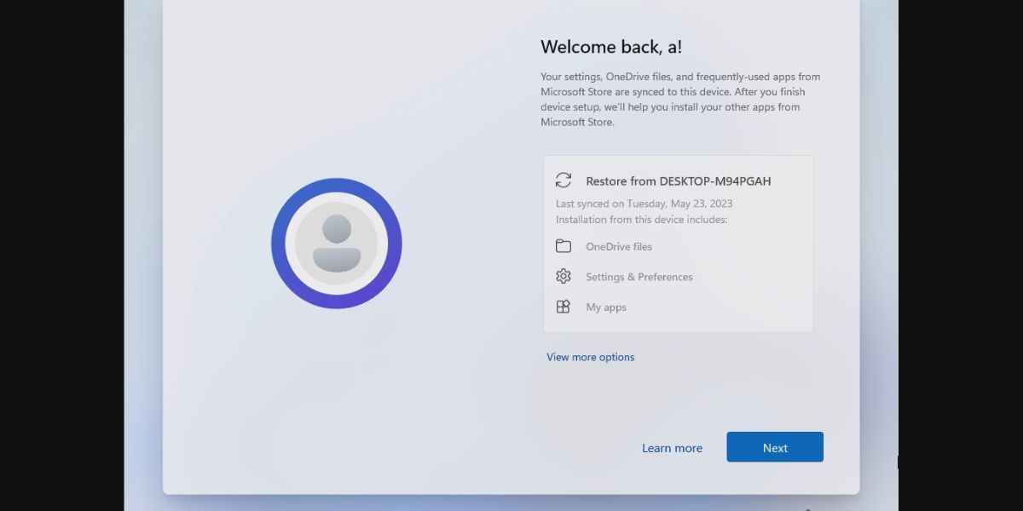Click the Welcome back heading
The width and height of the screenshot is (1023, 511).
click(611, 47)
